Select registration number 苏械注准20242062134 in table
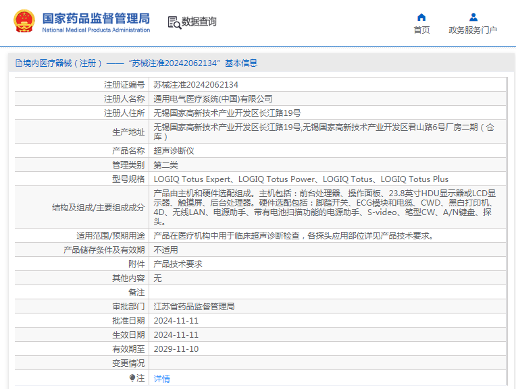516x389 pixels. [x=196, y=85]
